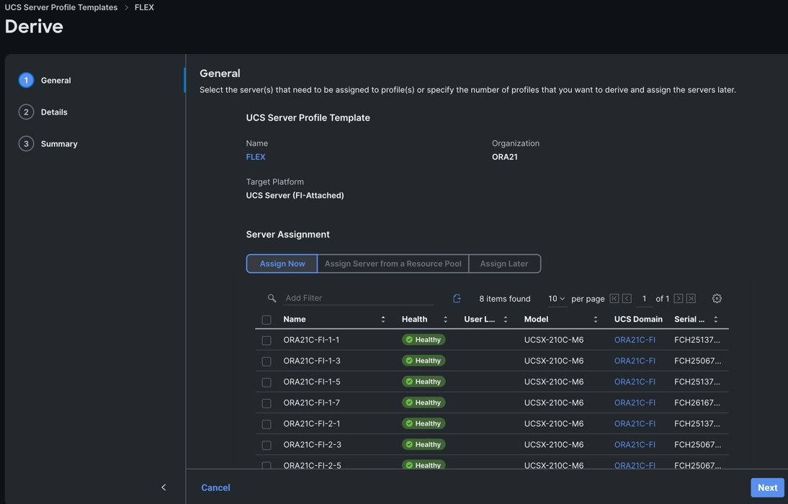The height and width of the screenshot is (504, 788).
Task: Open Details step in wizard
Action: click(x=54, y=112)
